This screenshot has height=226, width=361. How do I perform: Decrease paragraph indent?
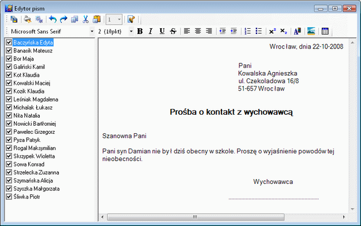(223, 31)
